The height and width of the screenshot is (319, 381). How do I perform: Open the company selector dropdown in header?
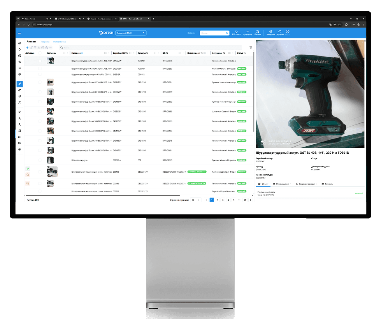point(131,33)
